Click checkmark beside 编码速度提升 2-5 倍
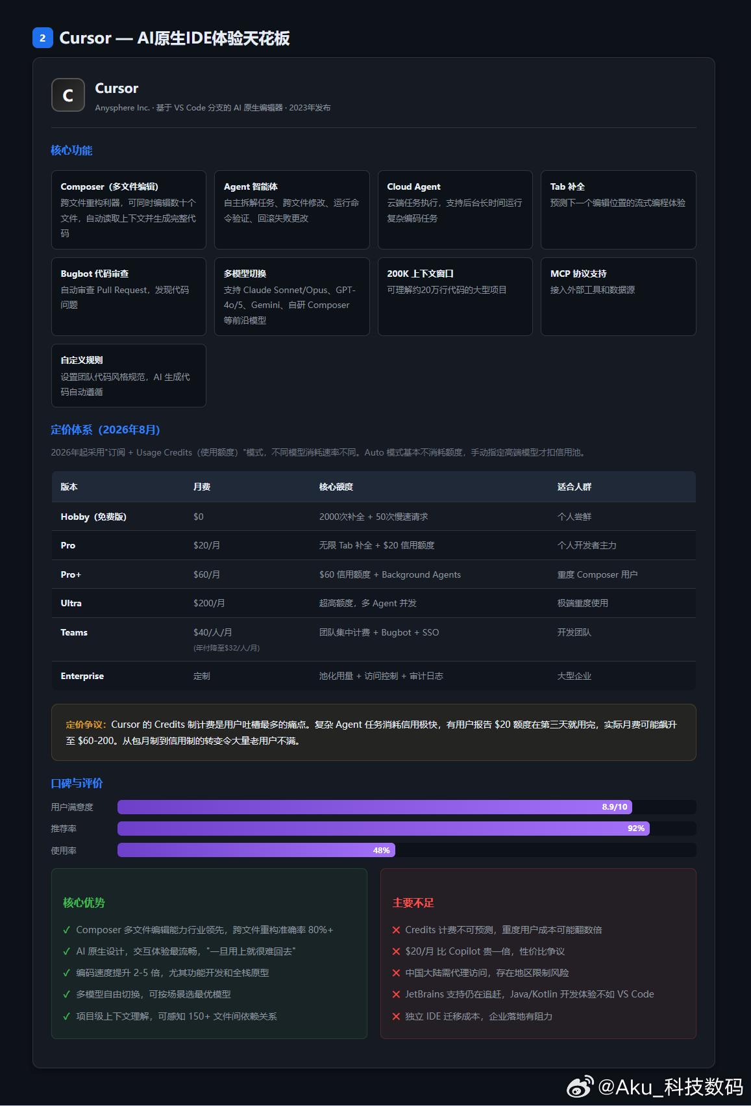Viewport: 751px width, 1106px height. pyautogui.click(x=66, y=973)
